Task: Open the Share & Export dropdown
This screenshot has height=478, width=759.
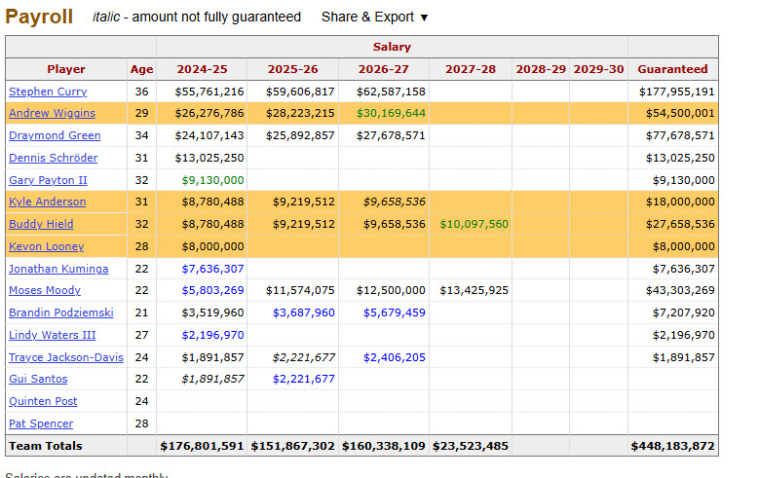Action: pyautogui.click(x=374, y=17)
